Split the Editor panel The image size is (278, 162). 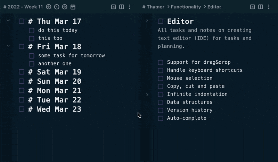click(261, 7)
